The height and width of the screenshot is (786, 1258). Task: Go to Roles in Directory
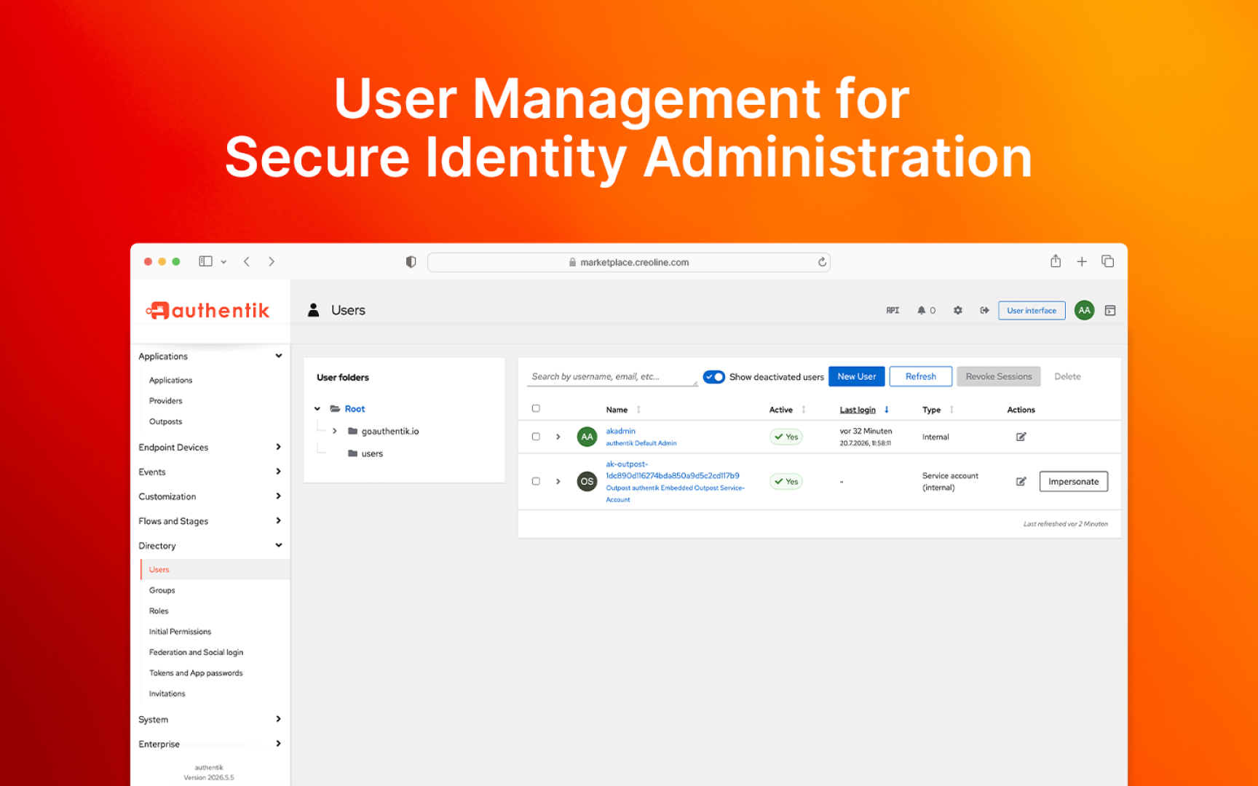[x=159, y=611]
